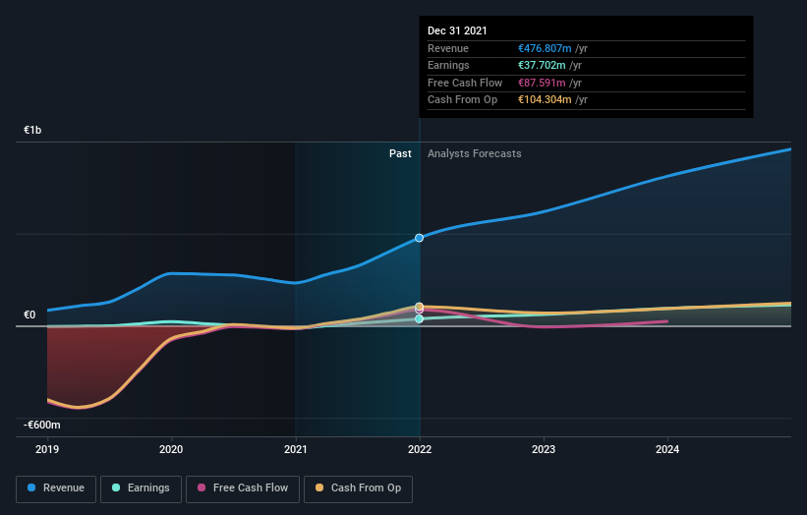Click the €37.702m earnings value

[x=542, y=65]
